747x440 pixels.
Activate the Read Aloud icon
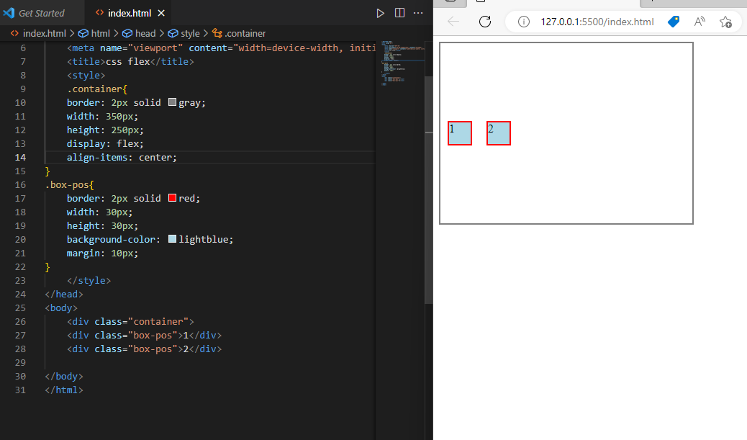click(x=700, y=22)
